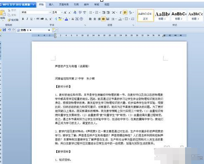This screenshot has height=164, width=204.
Task: Toggle the highlighted justify alignment button
Action: tap(103, 19)
